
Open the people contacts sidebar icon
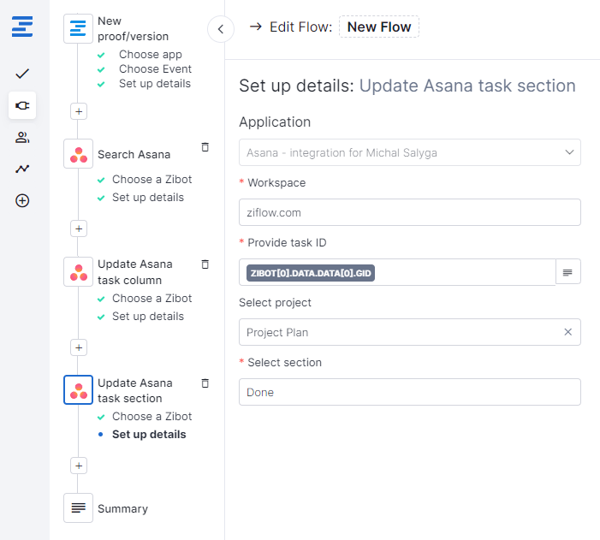click(x=22, y=137)
